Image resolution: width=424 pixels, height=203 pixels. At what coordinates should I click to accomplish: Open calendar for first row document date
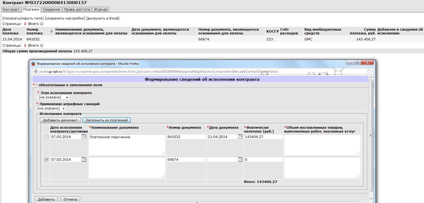(x=240, y=137)
